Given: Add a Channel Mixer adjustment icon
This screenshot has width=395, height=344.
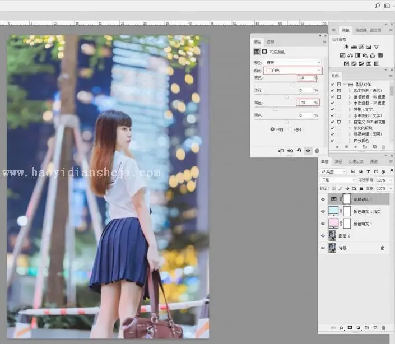Looking at the screenshot, I should click(373, 55).
